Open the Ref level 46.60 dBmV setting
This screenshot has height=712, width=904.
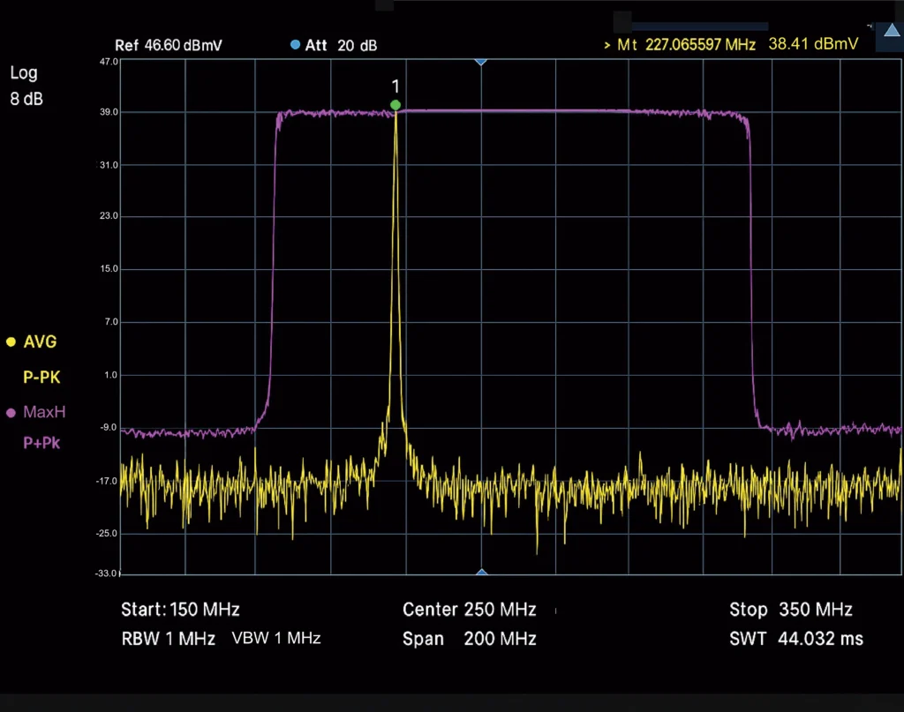coord(170,44)
